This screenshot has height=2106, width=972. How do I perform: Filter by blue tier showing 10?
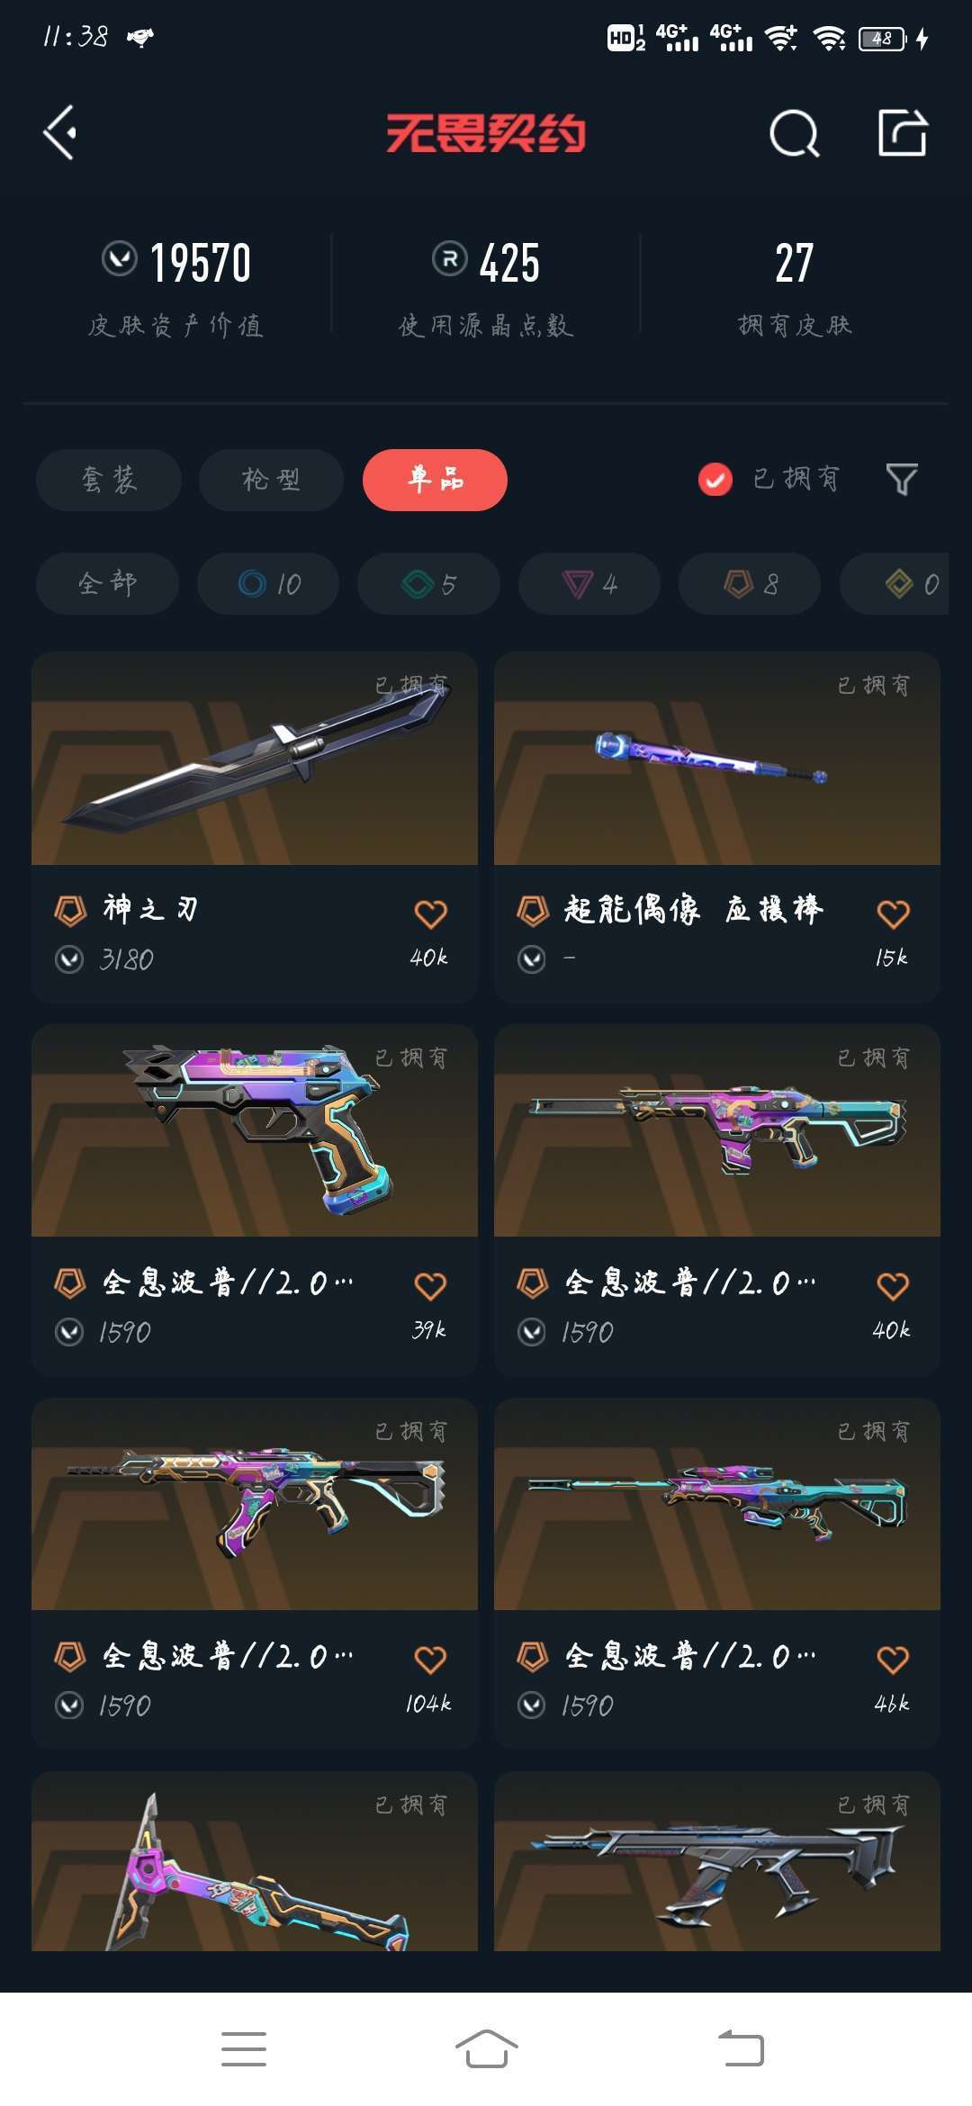268,584
